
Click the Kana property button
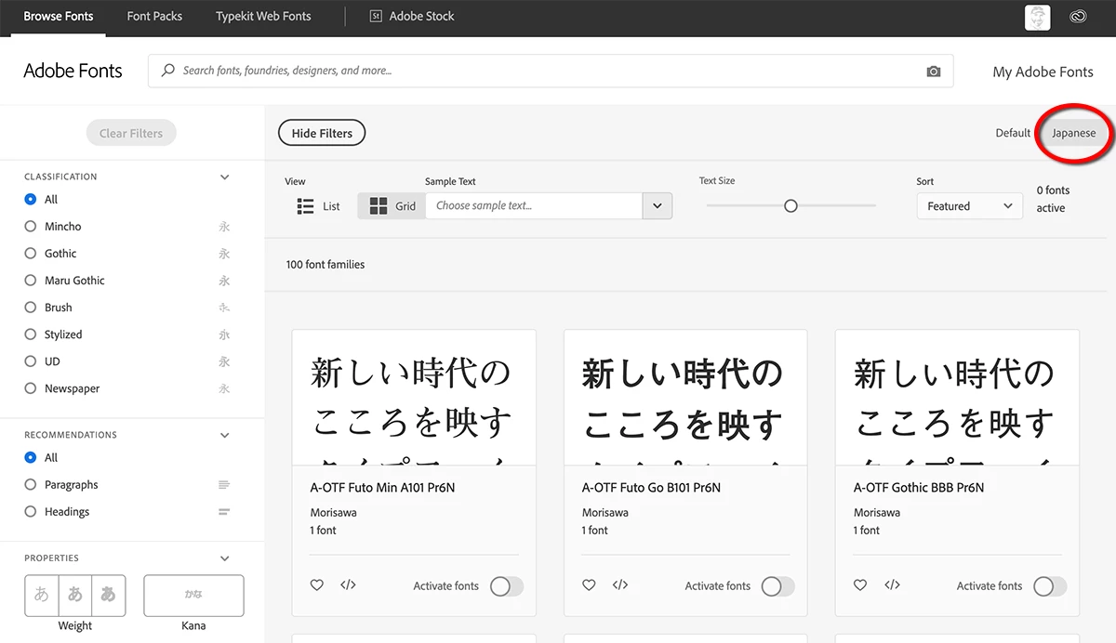(x=193, y=596)
